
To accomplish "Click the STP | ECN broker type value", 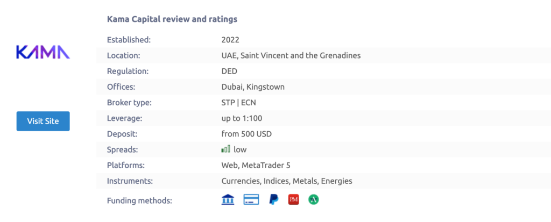I will tap(240, 103).
